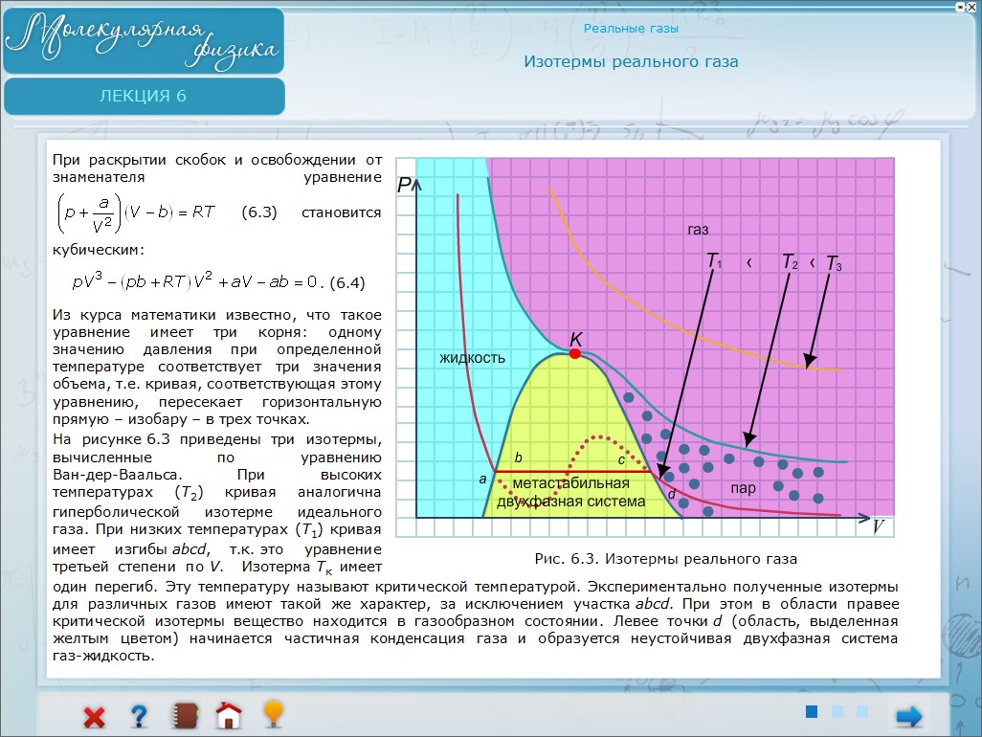Screen dimensions: 982x737
Task: Switch to the second page indicator square
Action: pyautogui.click(x=837, y=711)
